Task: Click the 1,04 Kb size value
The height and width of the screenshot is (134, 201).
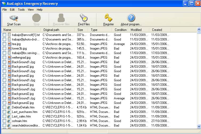Action: coord(82,125)
